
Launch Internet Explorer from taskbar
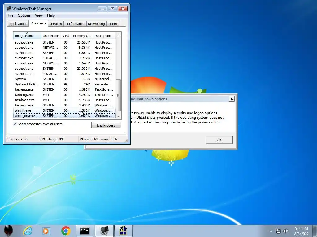[x=28, y=231]
